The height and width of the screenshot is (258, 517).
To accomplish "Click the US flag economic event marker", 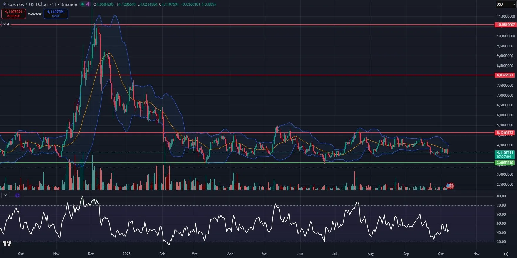I will point(449,186).
